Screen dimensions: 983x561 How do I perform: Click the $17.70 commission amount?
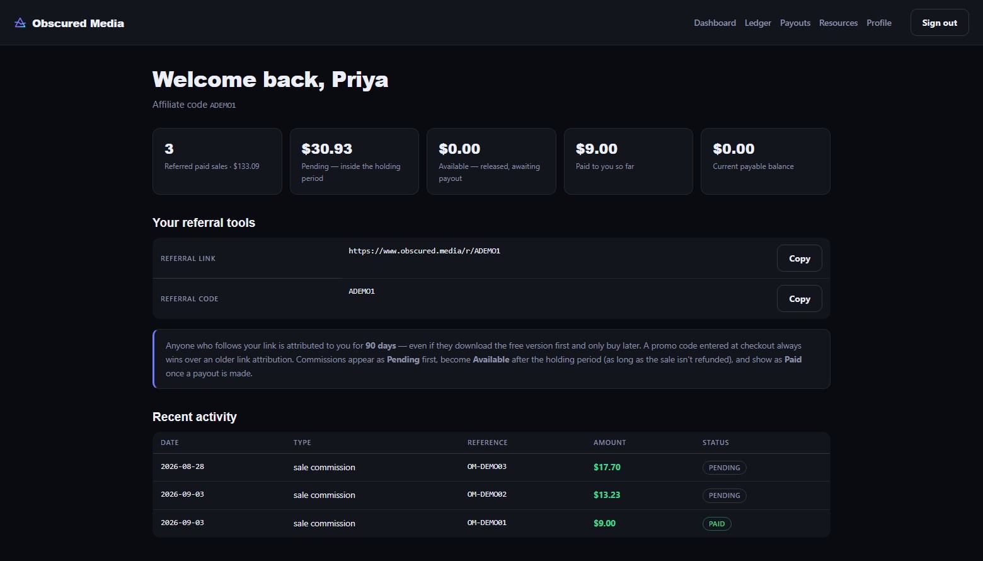point(607,467)
